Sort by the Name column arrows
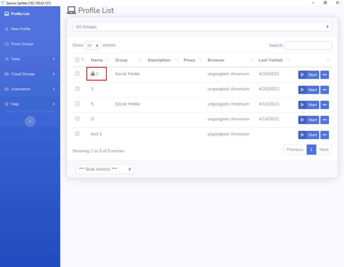The image size is (344, 267). coord(108,60)
